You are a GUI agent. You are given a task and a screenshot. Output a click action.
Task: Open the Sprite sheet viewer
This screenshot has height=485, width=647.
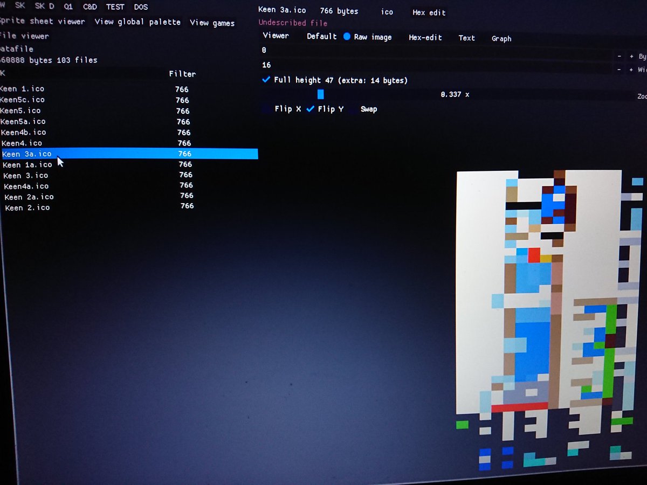click(42, 22)
